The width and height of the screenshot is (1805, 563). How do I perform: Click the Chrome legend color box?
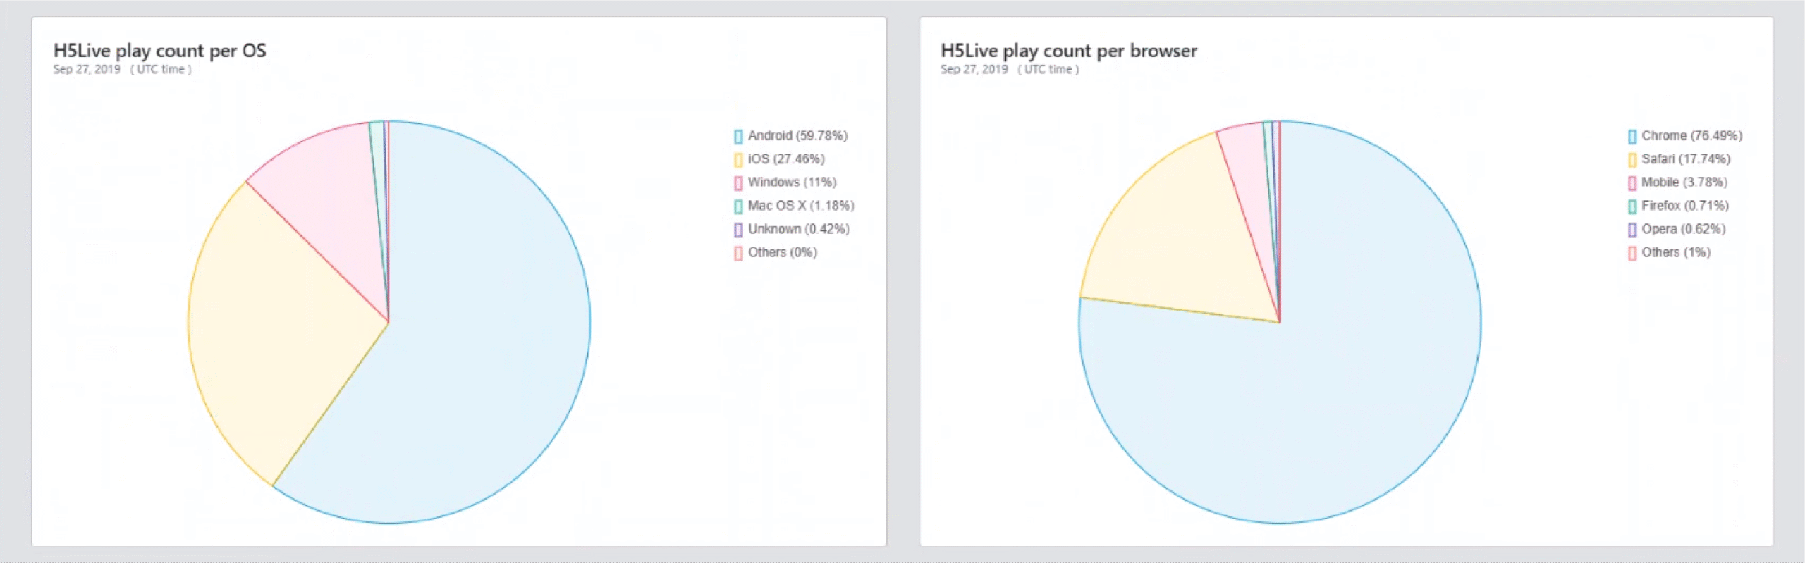[1632, 136]
